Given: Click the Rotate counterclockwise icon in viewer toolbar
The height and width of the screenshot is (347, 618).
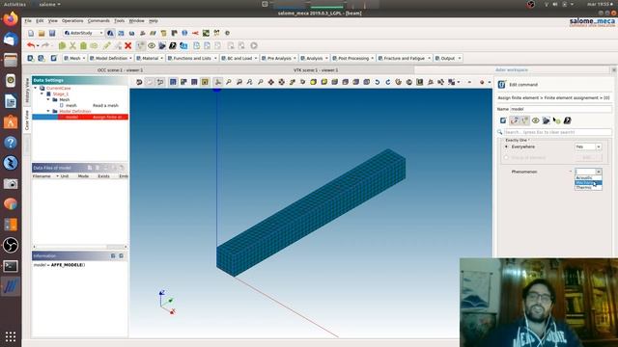Looking at the screenshot, I should [x=378, y=82].
